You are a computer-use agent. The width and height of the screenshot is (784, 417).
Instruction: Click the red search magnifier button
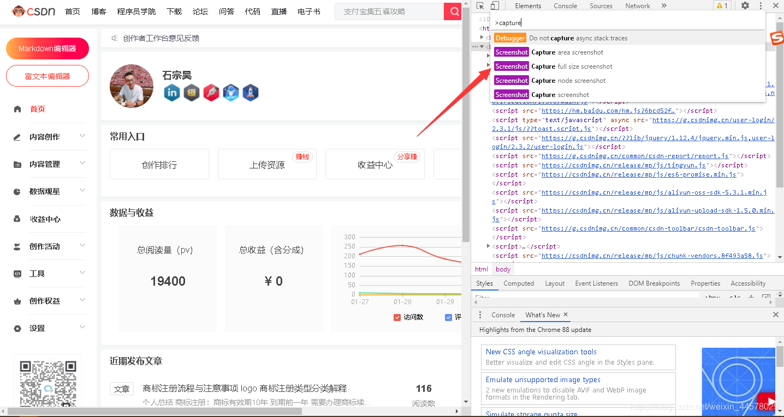(453, 11)
